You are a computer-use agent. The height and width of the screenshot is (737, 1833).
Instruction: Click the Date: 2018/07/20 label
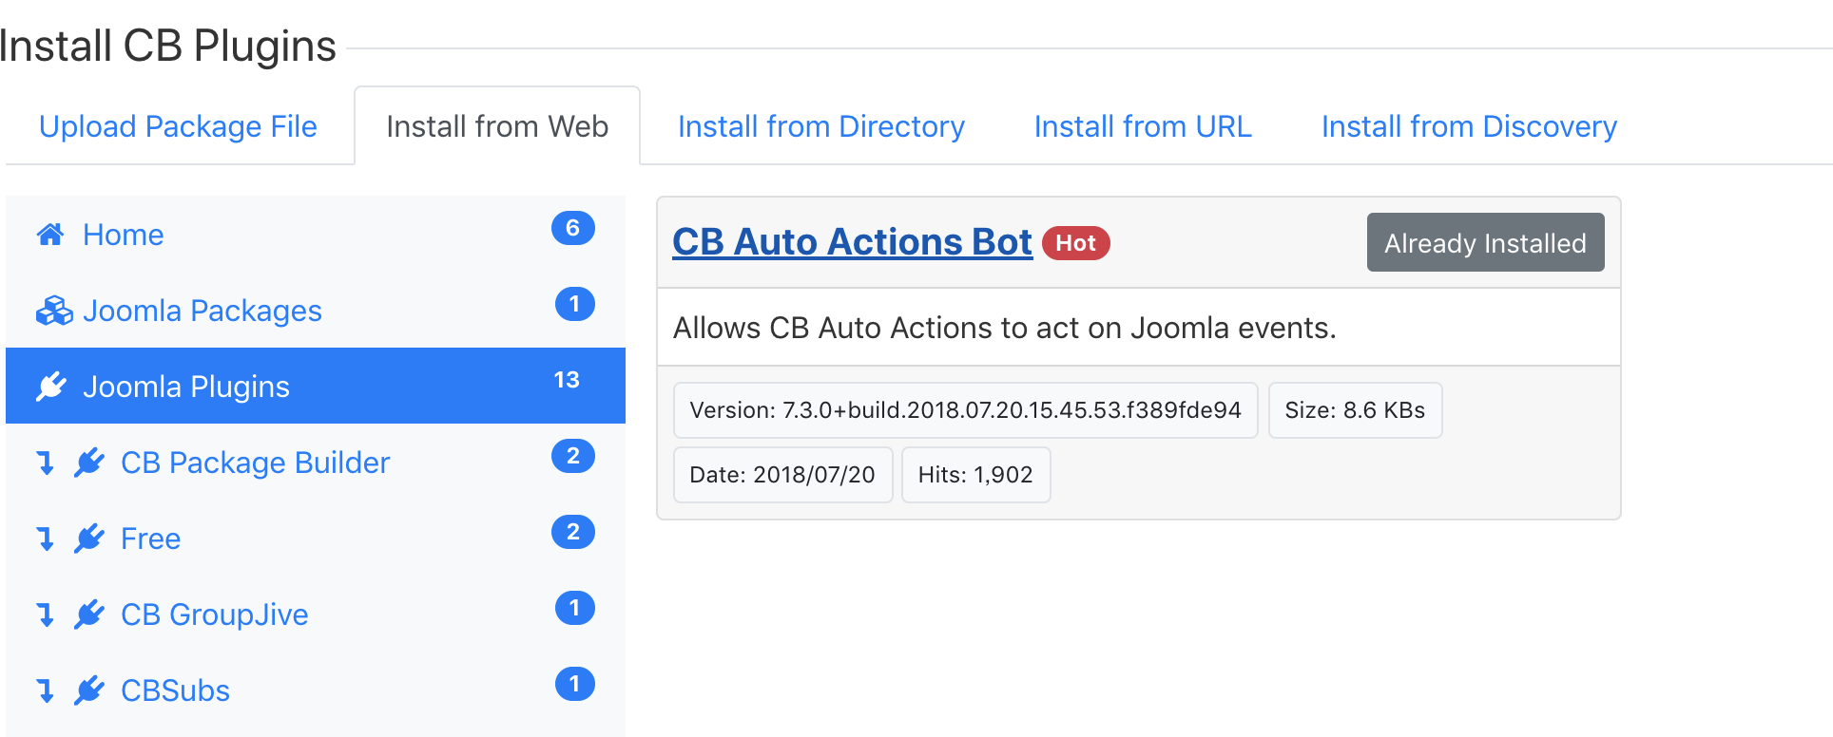click(x=782, y=475)
